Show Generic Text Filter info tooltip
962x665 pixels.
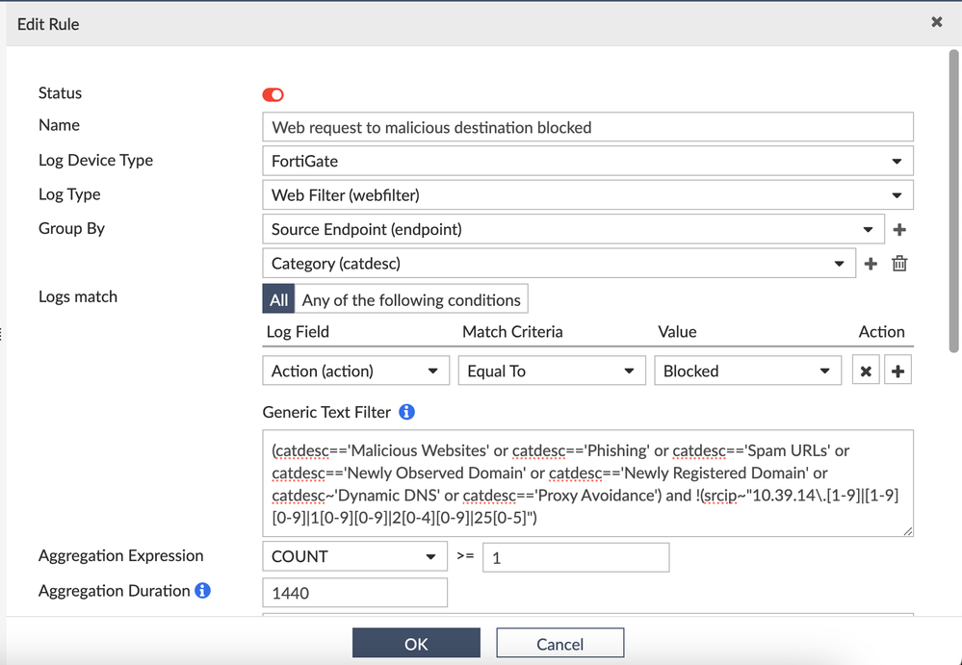pos(406,412)
